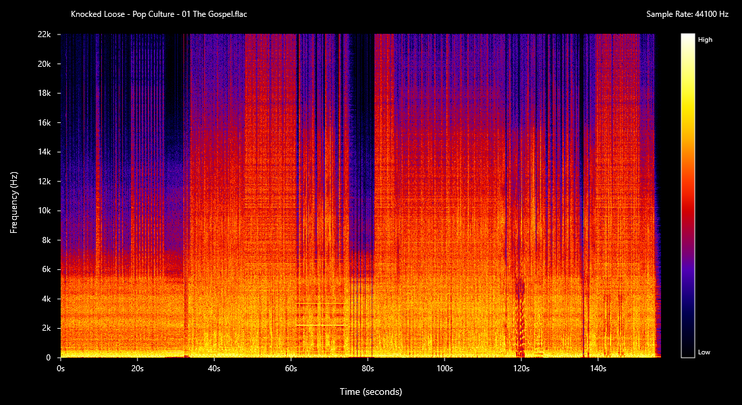Select the High label on the legend
The width and height of the screenshot is (742, 405).
(x=705, y=40)
